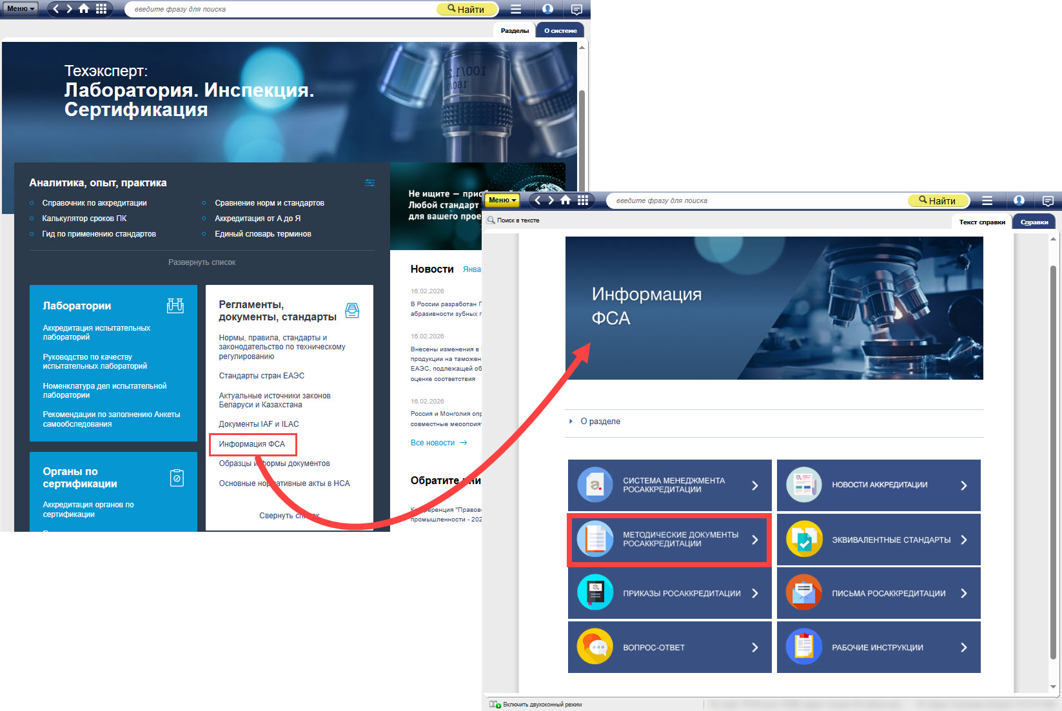Expand the list via Развернуть список
The image size is (1062, 711).
[202, 262]
